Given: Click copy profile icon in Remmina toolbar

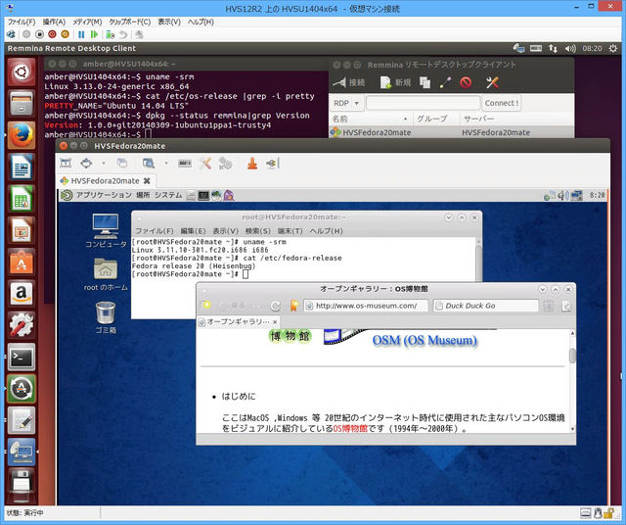Looking at the screenshot, I should pyautogui.click(x=425, y=82).
